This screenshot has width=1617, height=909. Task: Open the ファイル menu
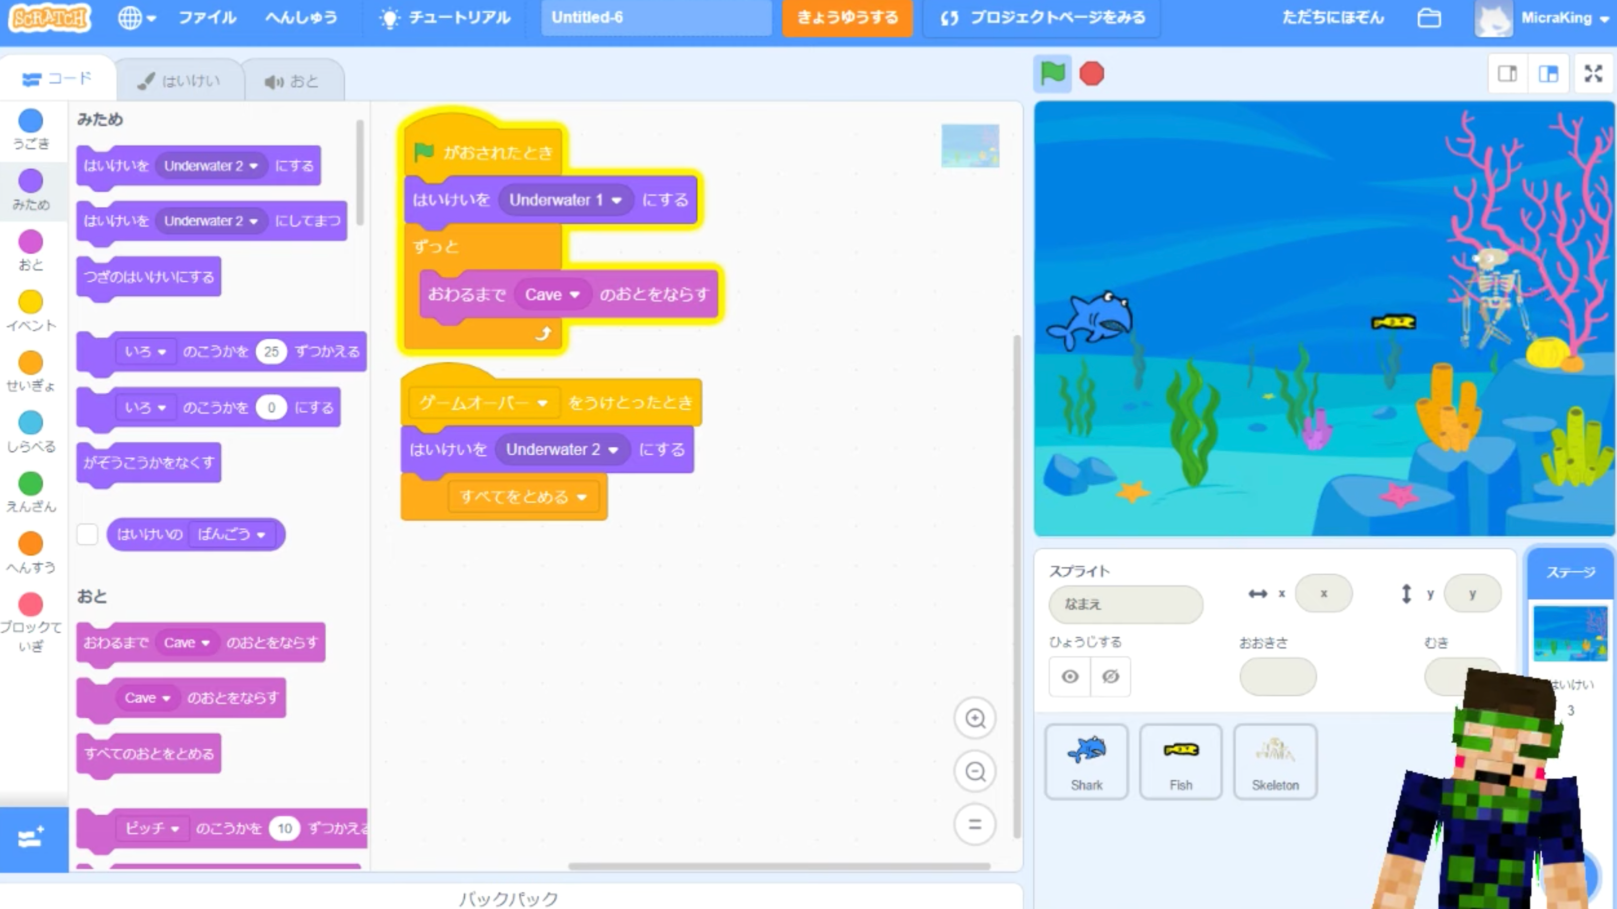pyautogui.click(x=207, y=18)
